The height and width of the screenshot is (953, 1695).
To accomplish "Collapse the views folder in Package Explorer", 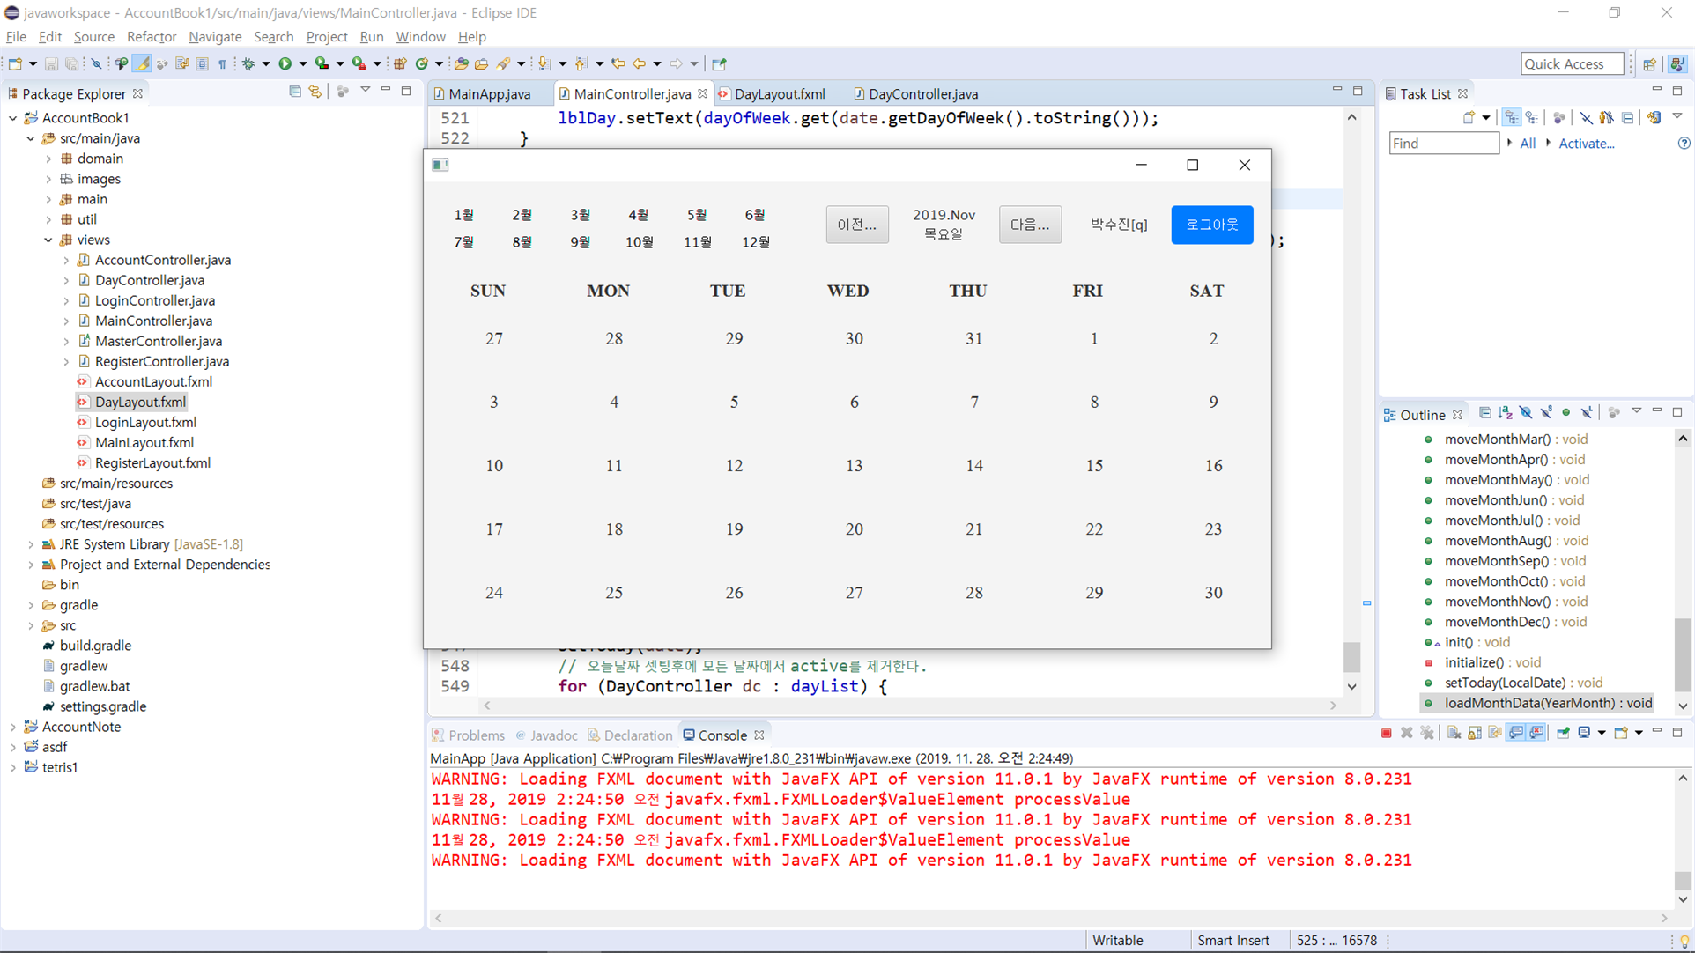I will 48,240.
